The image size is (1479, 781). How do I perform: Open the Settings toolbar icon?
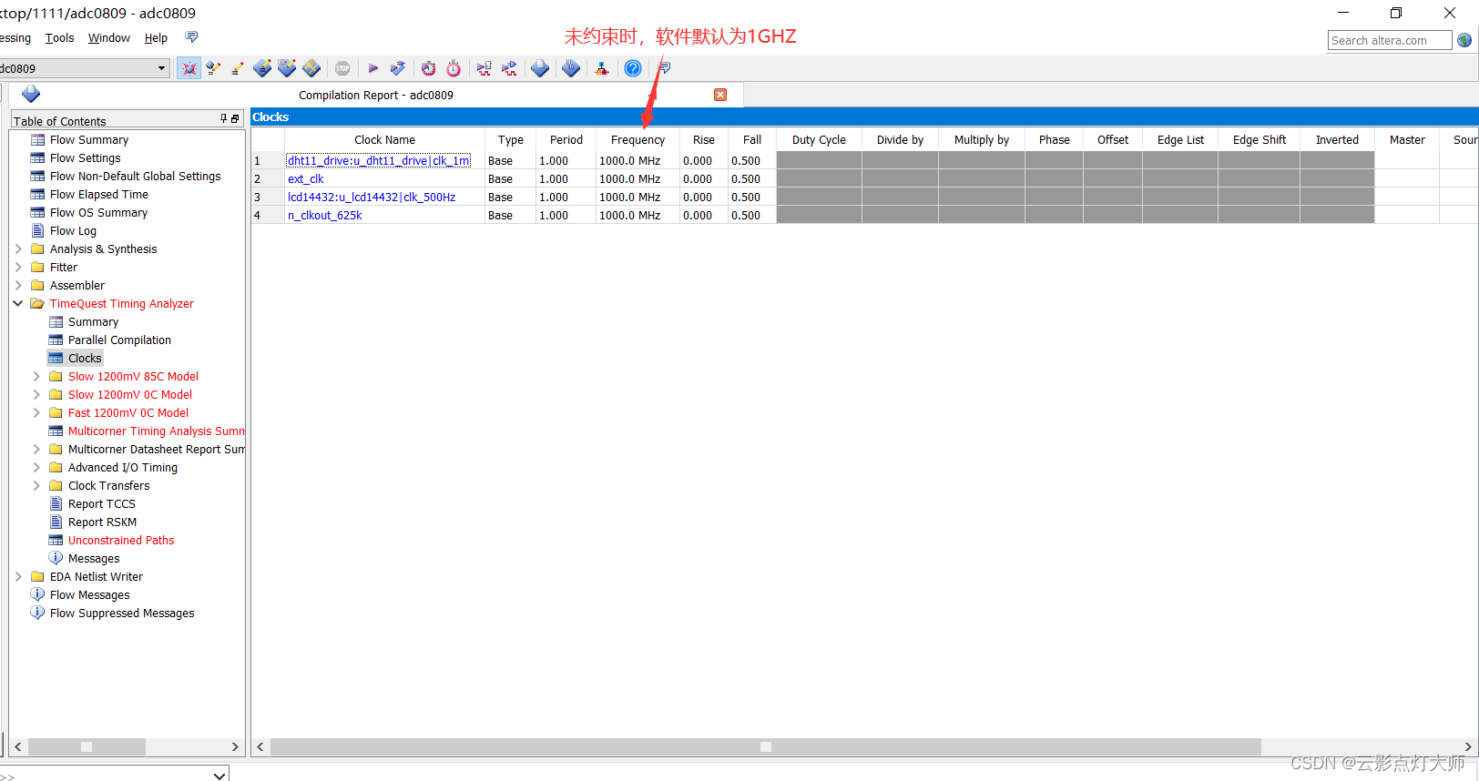coord(189,68)
